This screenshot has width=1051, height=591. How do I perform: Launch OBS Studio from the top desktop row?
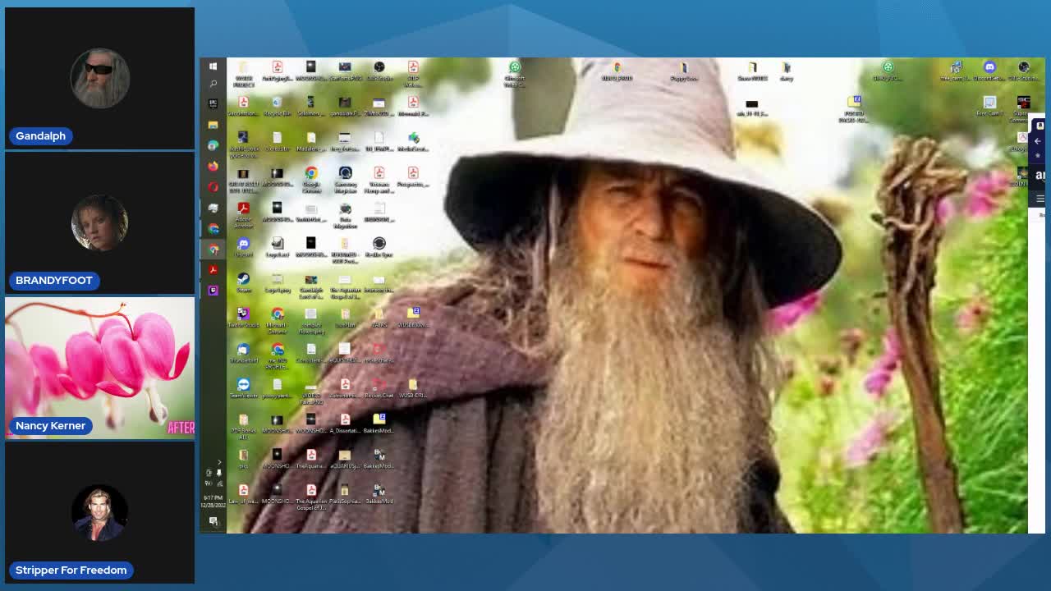[x=379, y=71]
